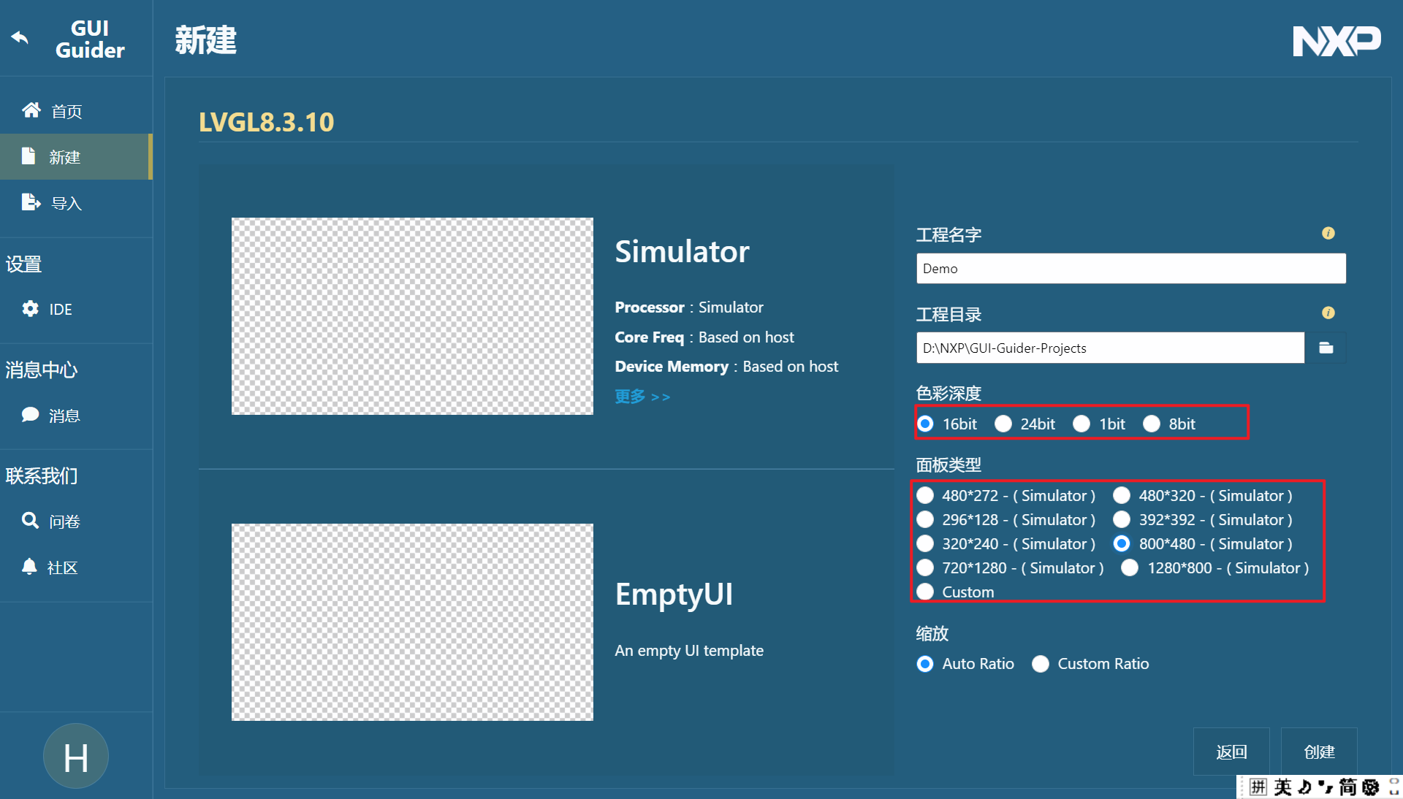
Task: Enable Custom Ratio zoom option
Action: click(x=1041, y=664)
